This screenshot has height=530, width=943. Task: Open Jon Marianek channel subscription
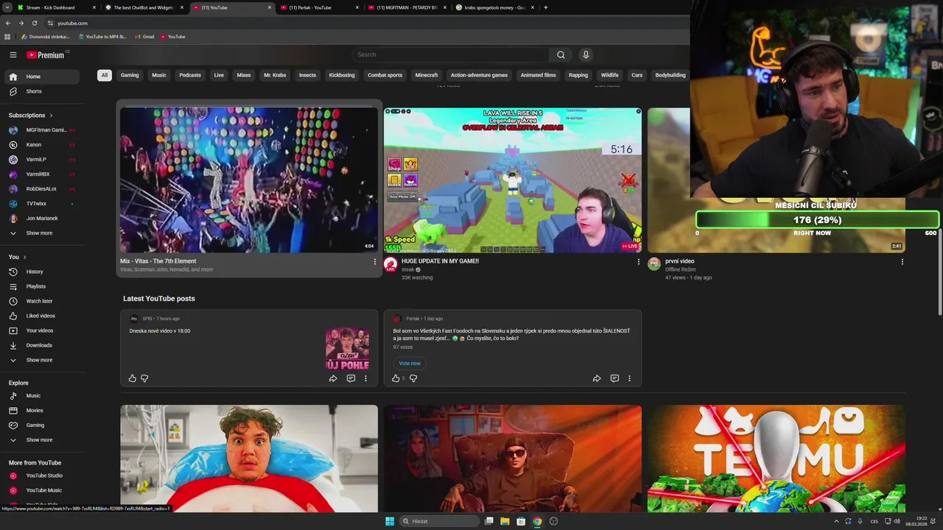click(41, 219)
